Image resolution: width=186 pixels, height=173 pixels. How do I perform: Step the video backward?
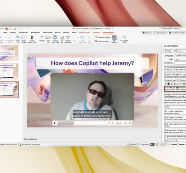point(109,123)
